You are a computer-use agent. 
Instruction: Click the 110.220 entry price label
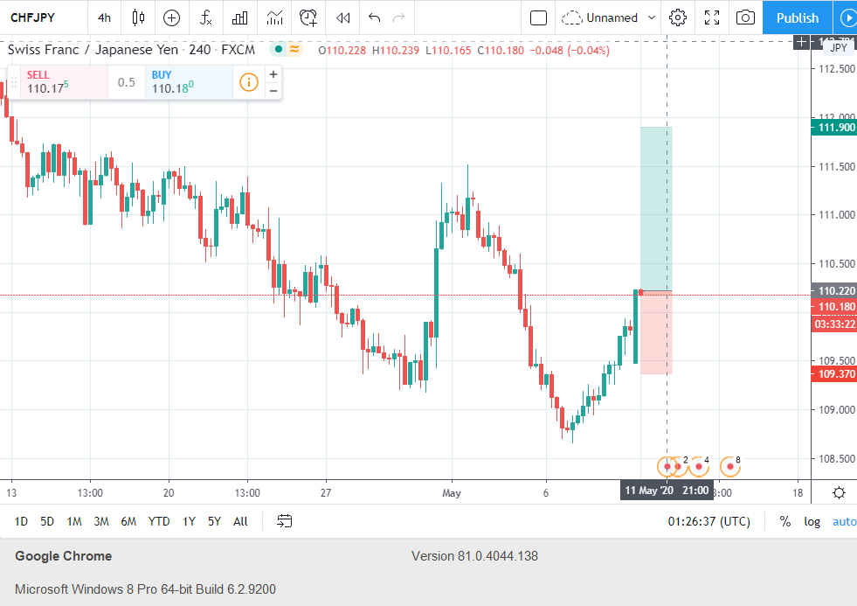[834, 291]
